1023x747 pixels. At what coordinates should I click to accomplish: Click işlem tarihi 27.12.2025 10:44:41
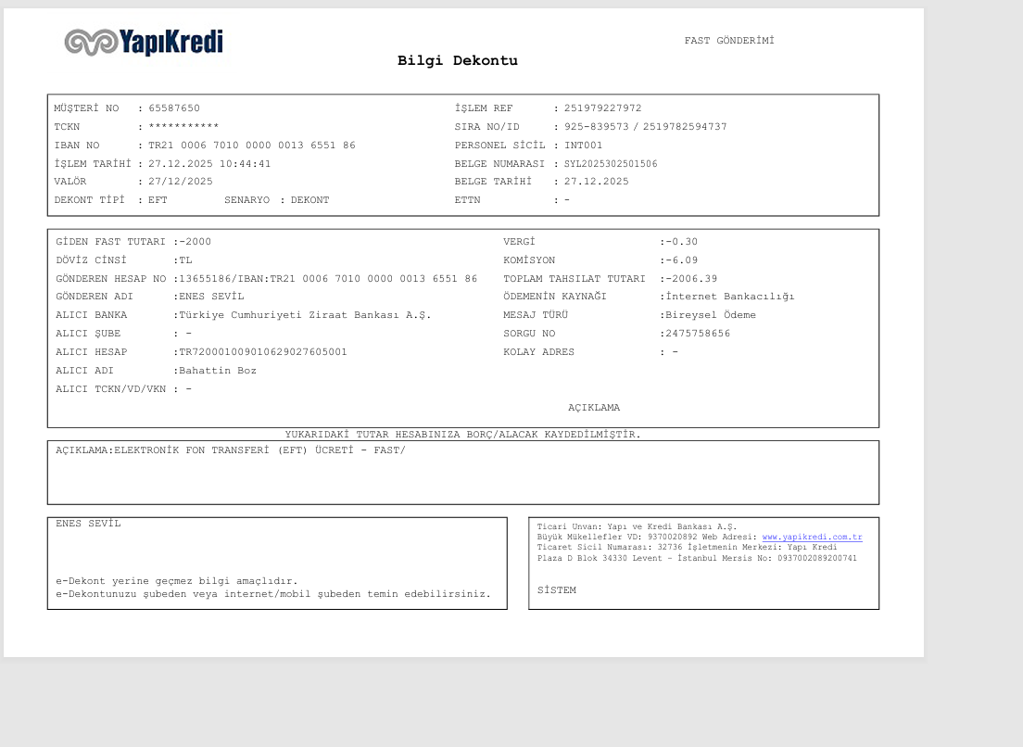(209, 164)
